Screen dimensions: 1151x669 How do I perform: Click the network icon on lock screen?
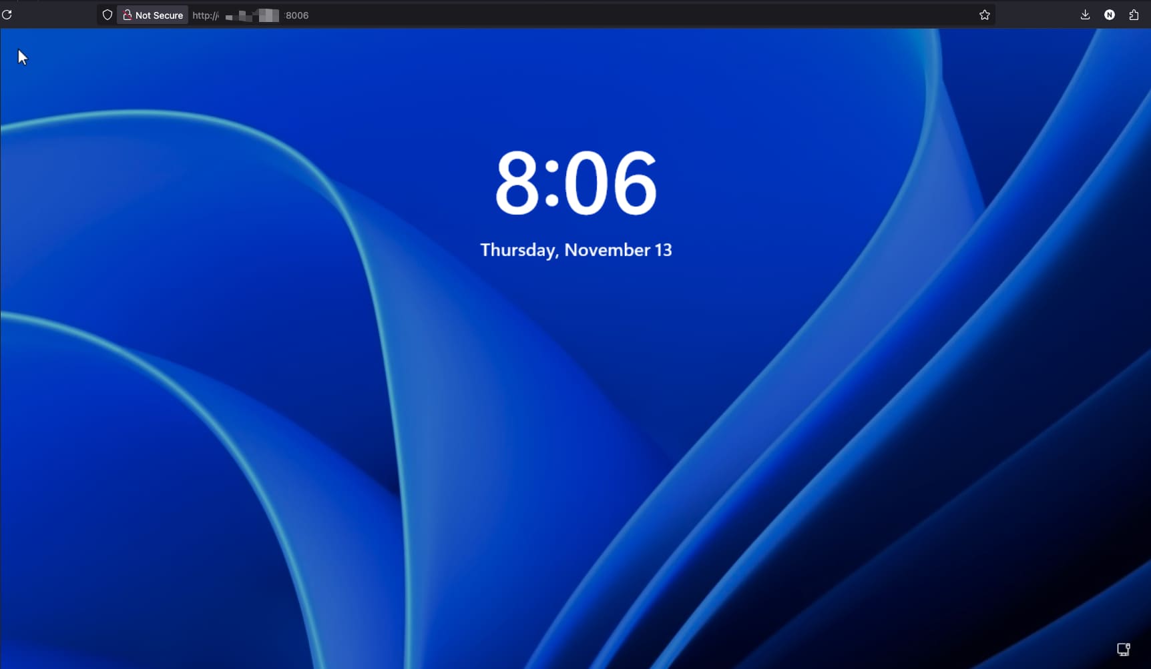1123,649
